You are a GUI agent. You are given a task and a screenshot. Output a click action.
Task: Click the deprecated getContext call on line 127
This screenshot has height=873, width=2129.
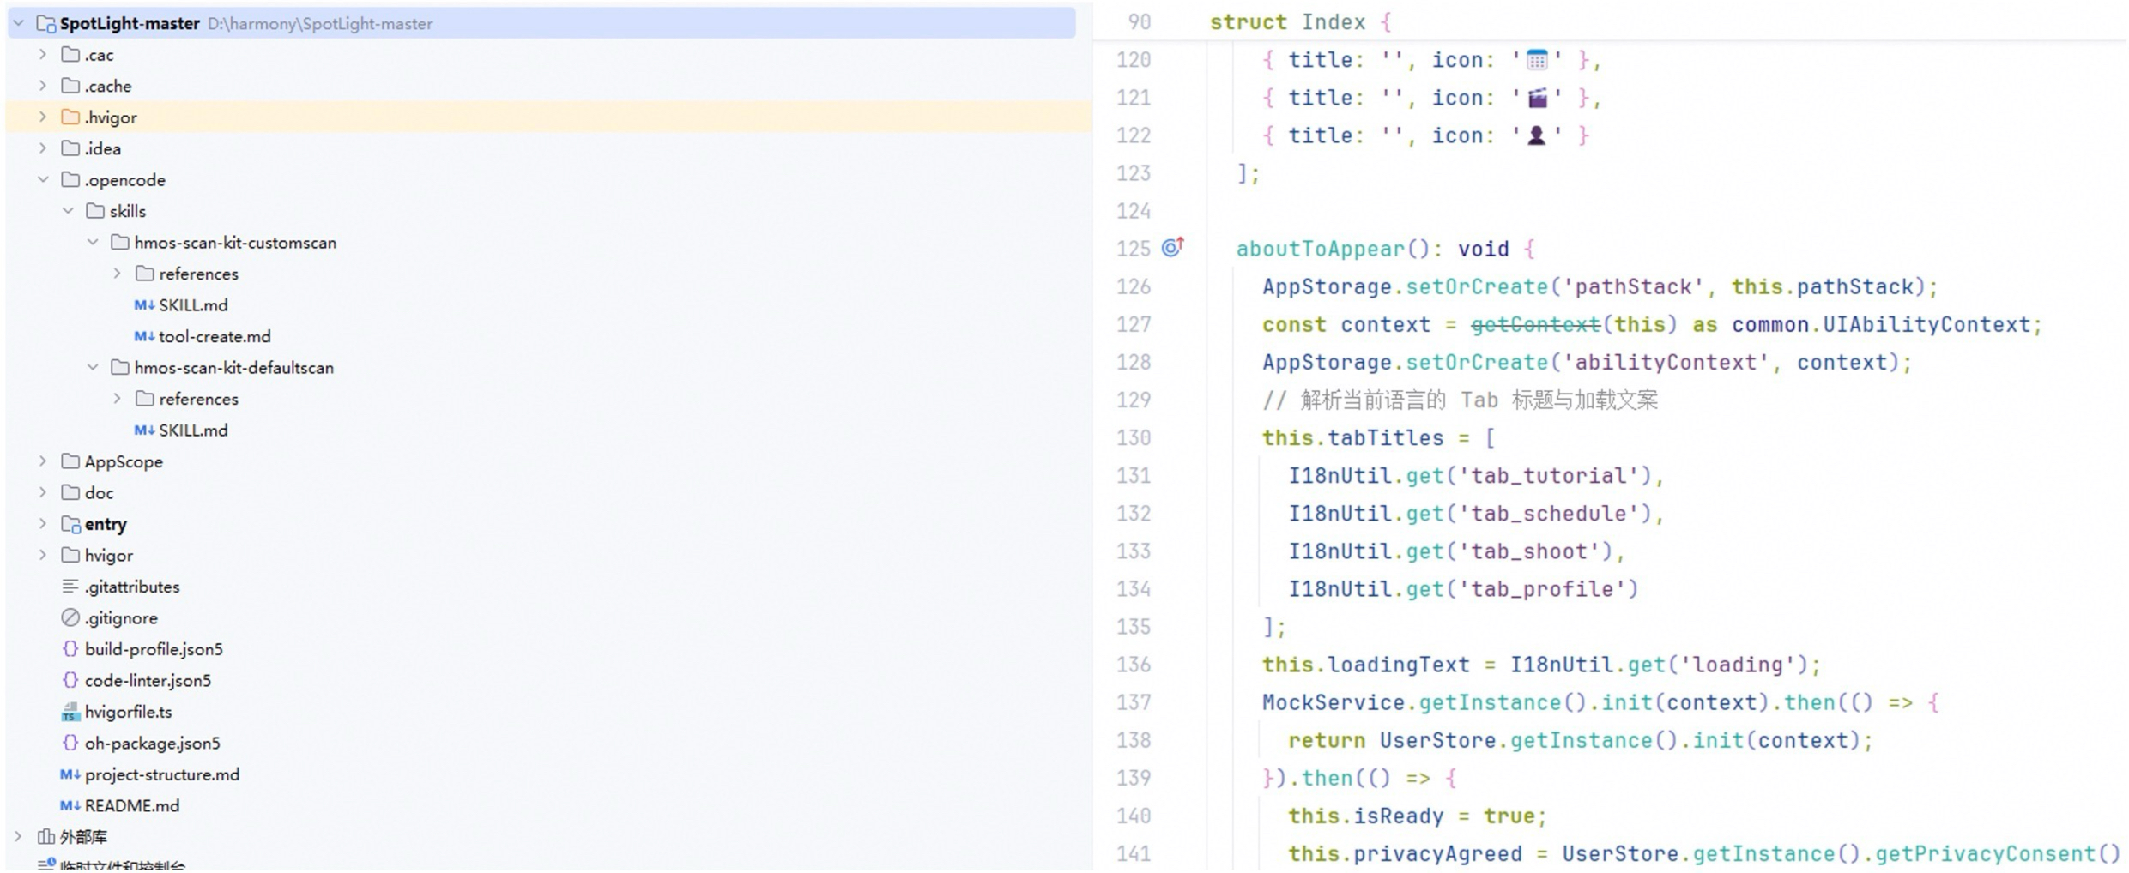coord(1535,325)
